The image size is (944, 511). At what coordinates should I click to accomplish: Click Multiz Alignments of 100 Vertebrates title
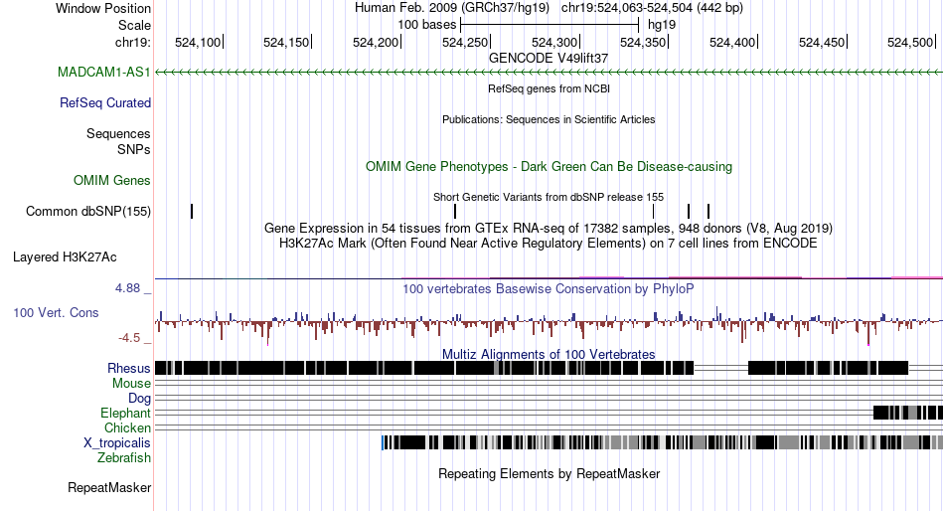[x=549, y=354]
